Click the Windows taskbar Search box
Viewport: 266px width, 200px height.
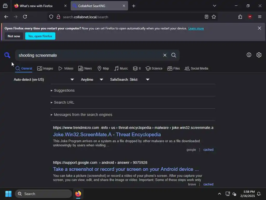coord(43,194)
